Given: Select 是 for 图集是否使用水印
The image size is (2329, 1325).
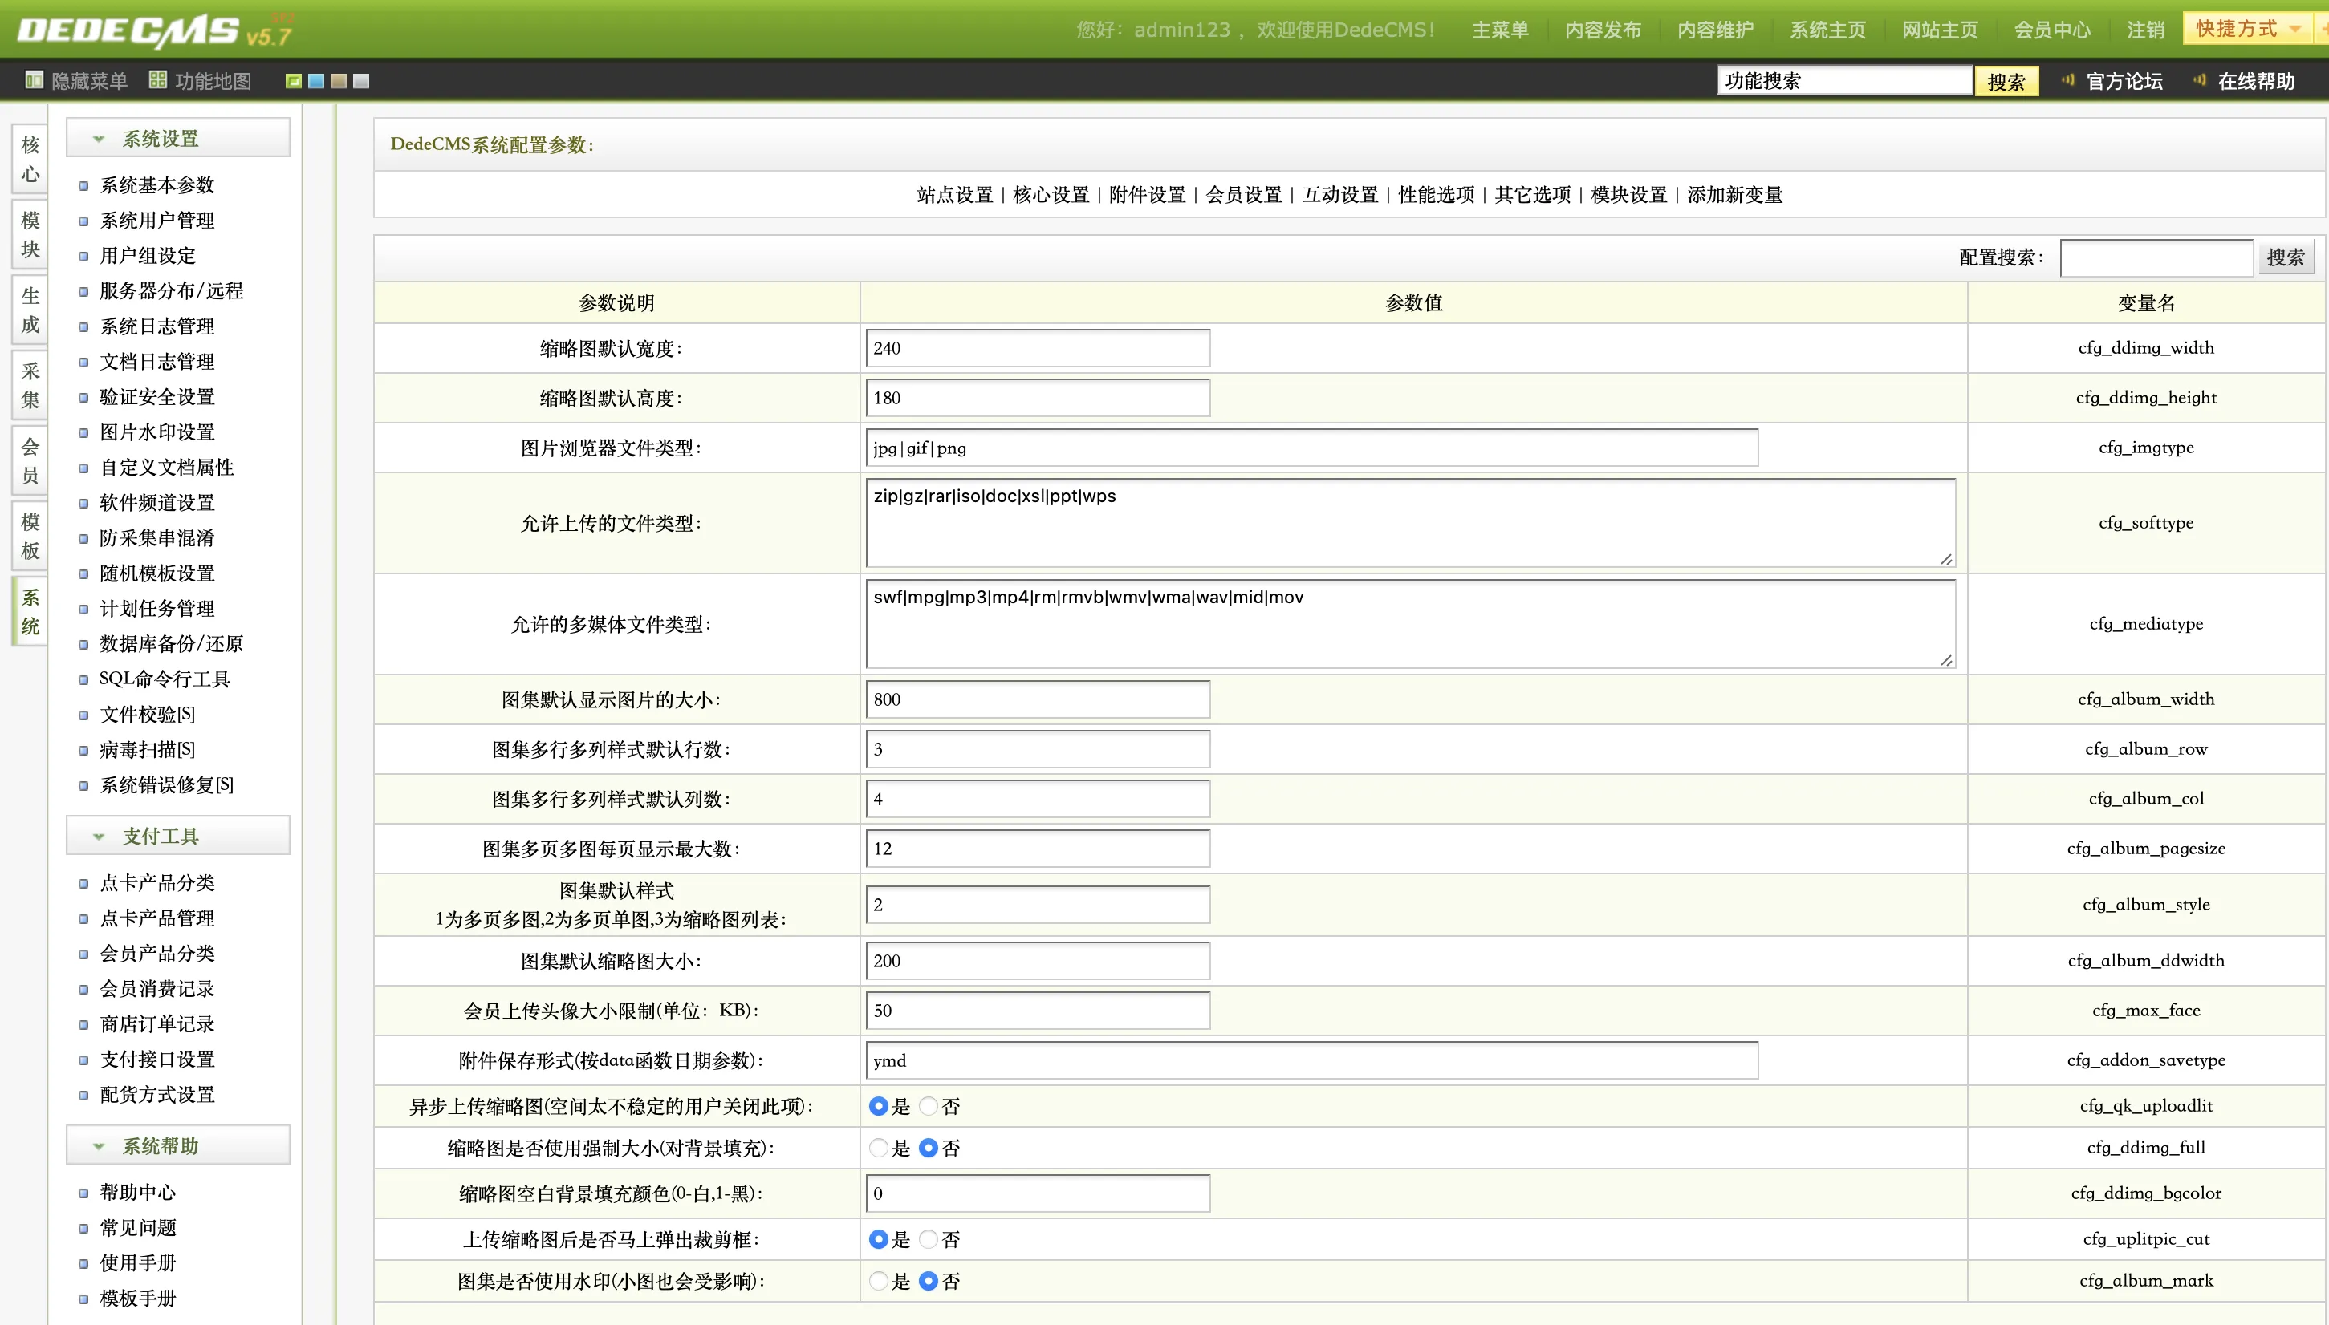Looking at the screenshot, I should pos(879,1282).
